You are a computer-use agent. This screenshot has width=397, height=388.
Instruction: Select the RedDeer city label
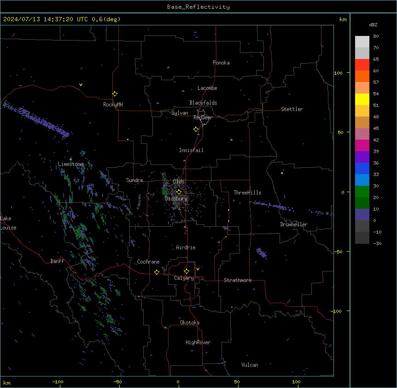203,118
